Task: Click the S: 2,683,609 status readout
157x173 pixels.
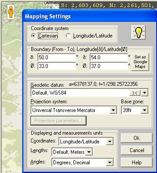Action: pos(108,5)
